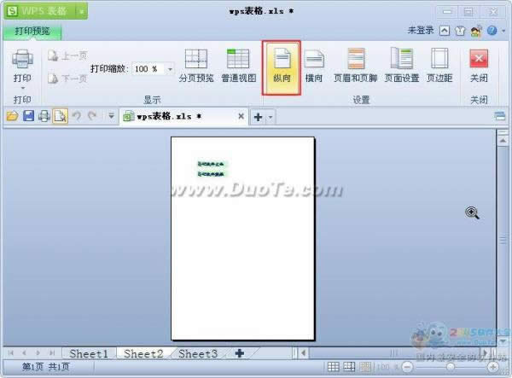
Task: Click vertical scrollbar up arrow
Action: point(503,141)
